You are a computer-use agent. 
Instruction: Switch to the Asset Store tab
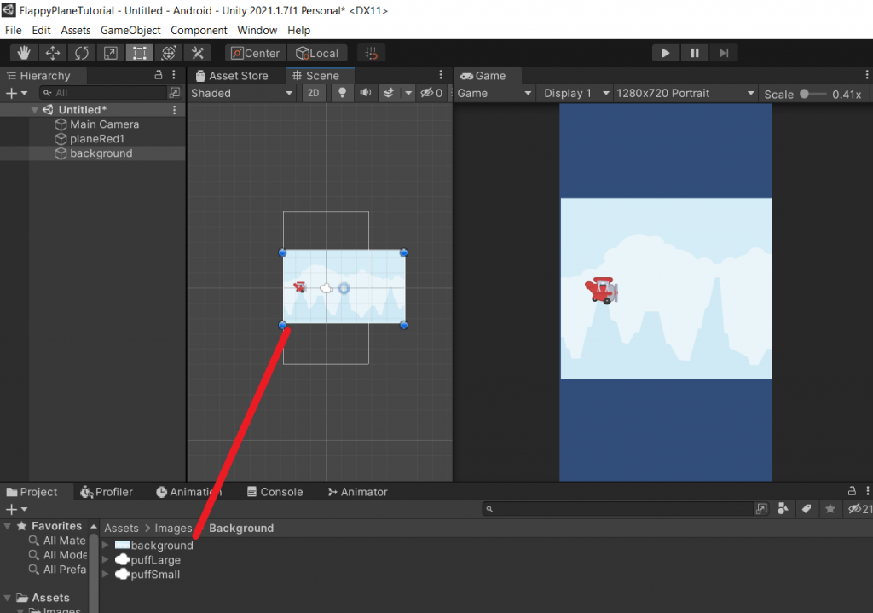pyautogui.click(x=238, y=75)
